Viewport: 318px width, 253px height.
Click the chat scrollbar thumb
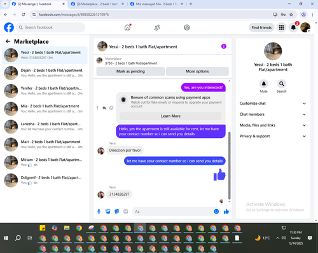(x=229, y=165)
